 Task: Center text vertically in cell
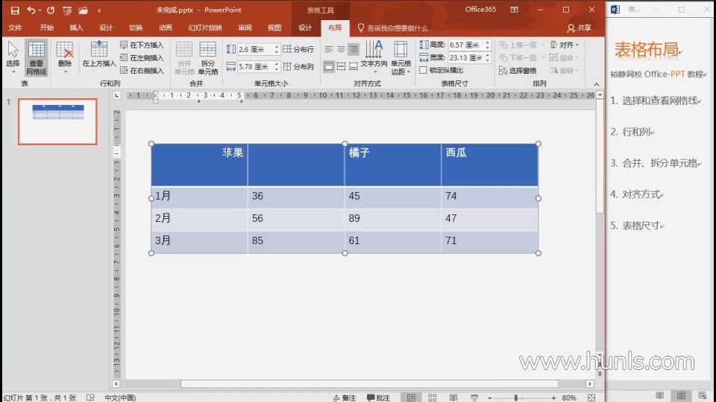coord(341,66)
